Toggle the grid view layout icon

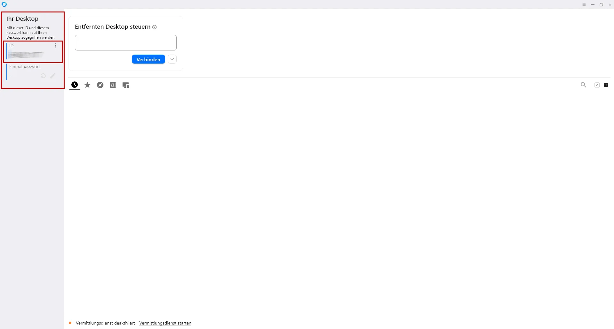606,85
